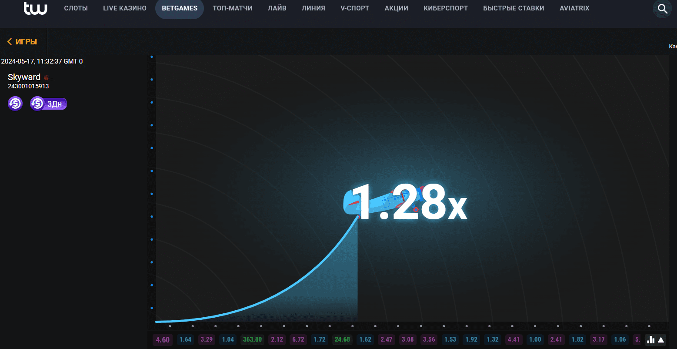
Task: Expand history with the up-arrow icon
Action: click(661, 340)
